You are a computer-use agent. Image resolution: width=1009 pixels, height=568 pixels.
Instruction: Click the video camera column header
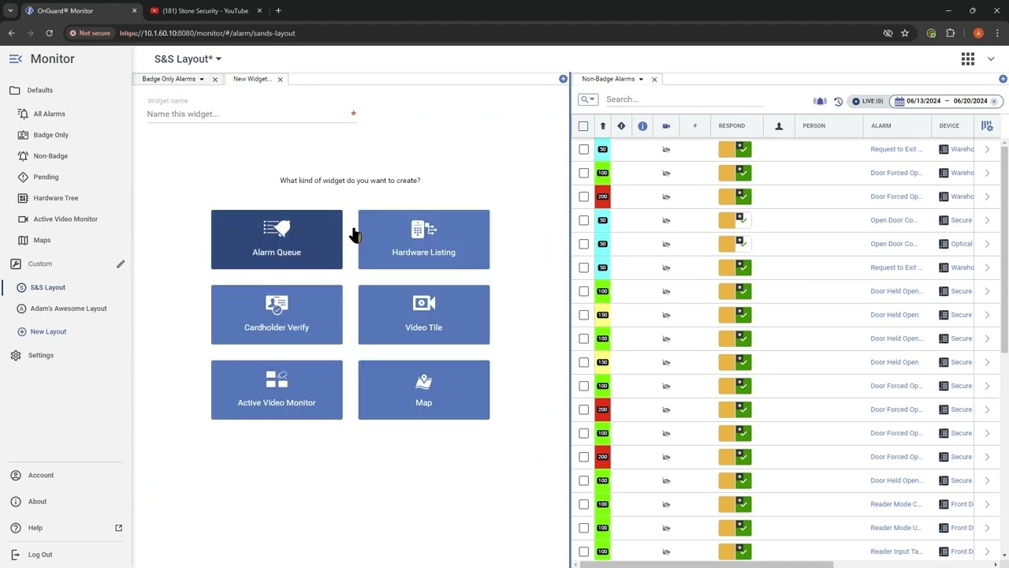(666, 126)
